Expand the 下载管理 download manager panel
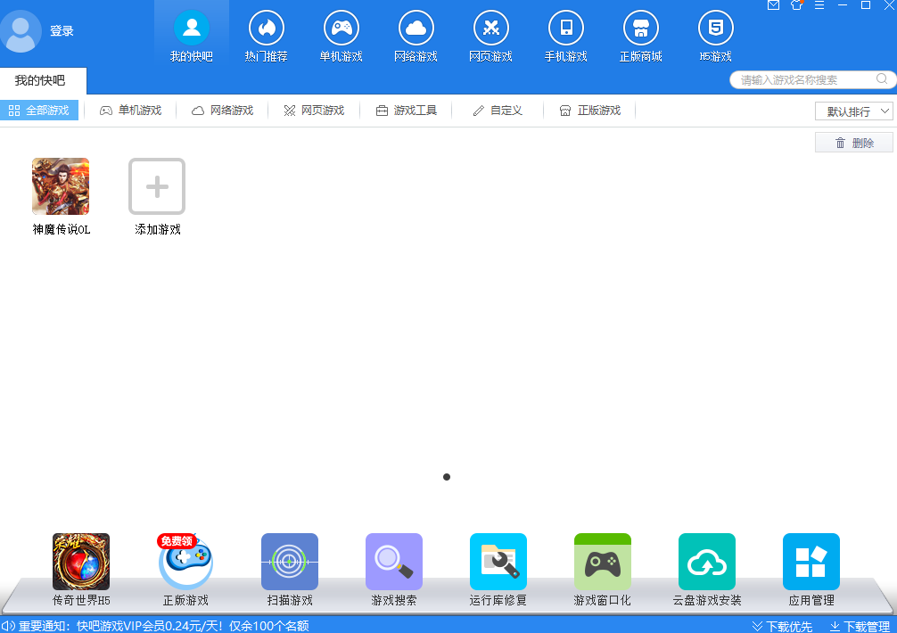The height and width of the screenshot is (633, 897). point(856,626)
